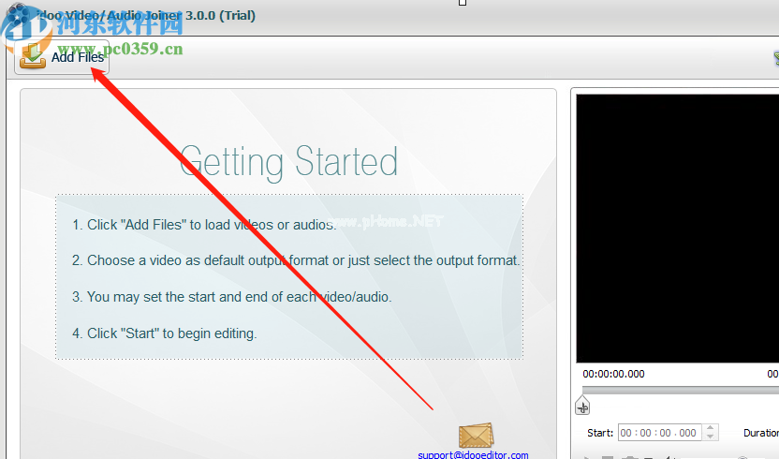Viewport: 779px width, 459px height.
Task: Click the 00:00:00.000 elapsed time readout
Action: pos(613,374)
